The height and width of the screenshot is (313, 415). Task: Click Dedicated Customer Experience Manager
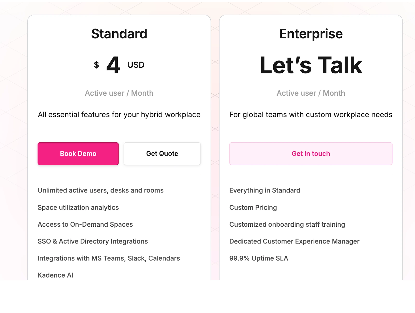(x=294, y=241)
